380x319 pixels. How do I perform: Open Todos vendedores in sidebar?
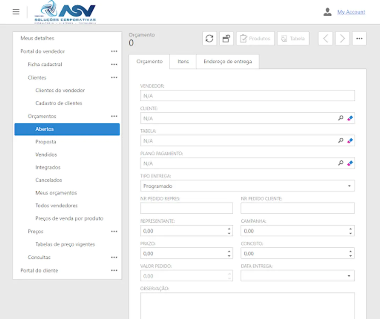click(x=56, y=206)
